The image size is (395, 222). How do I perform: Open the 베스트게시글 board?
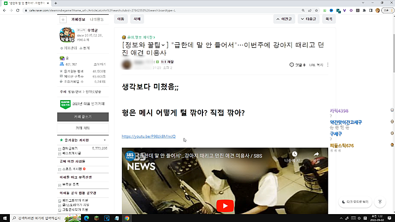(x=72, y=153)
